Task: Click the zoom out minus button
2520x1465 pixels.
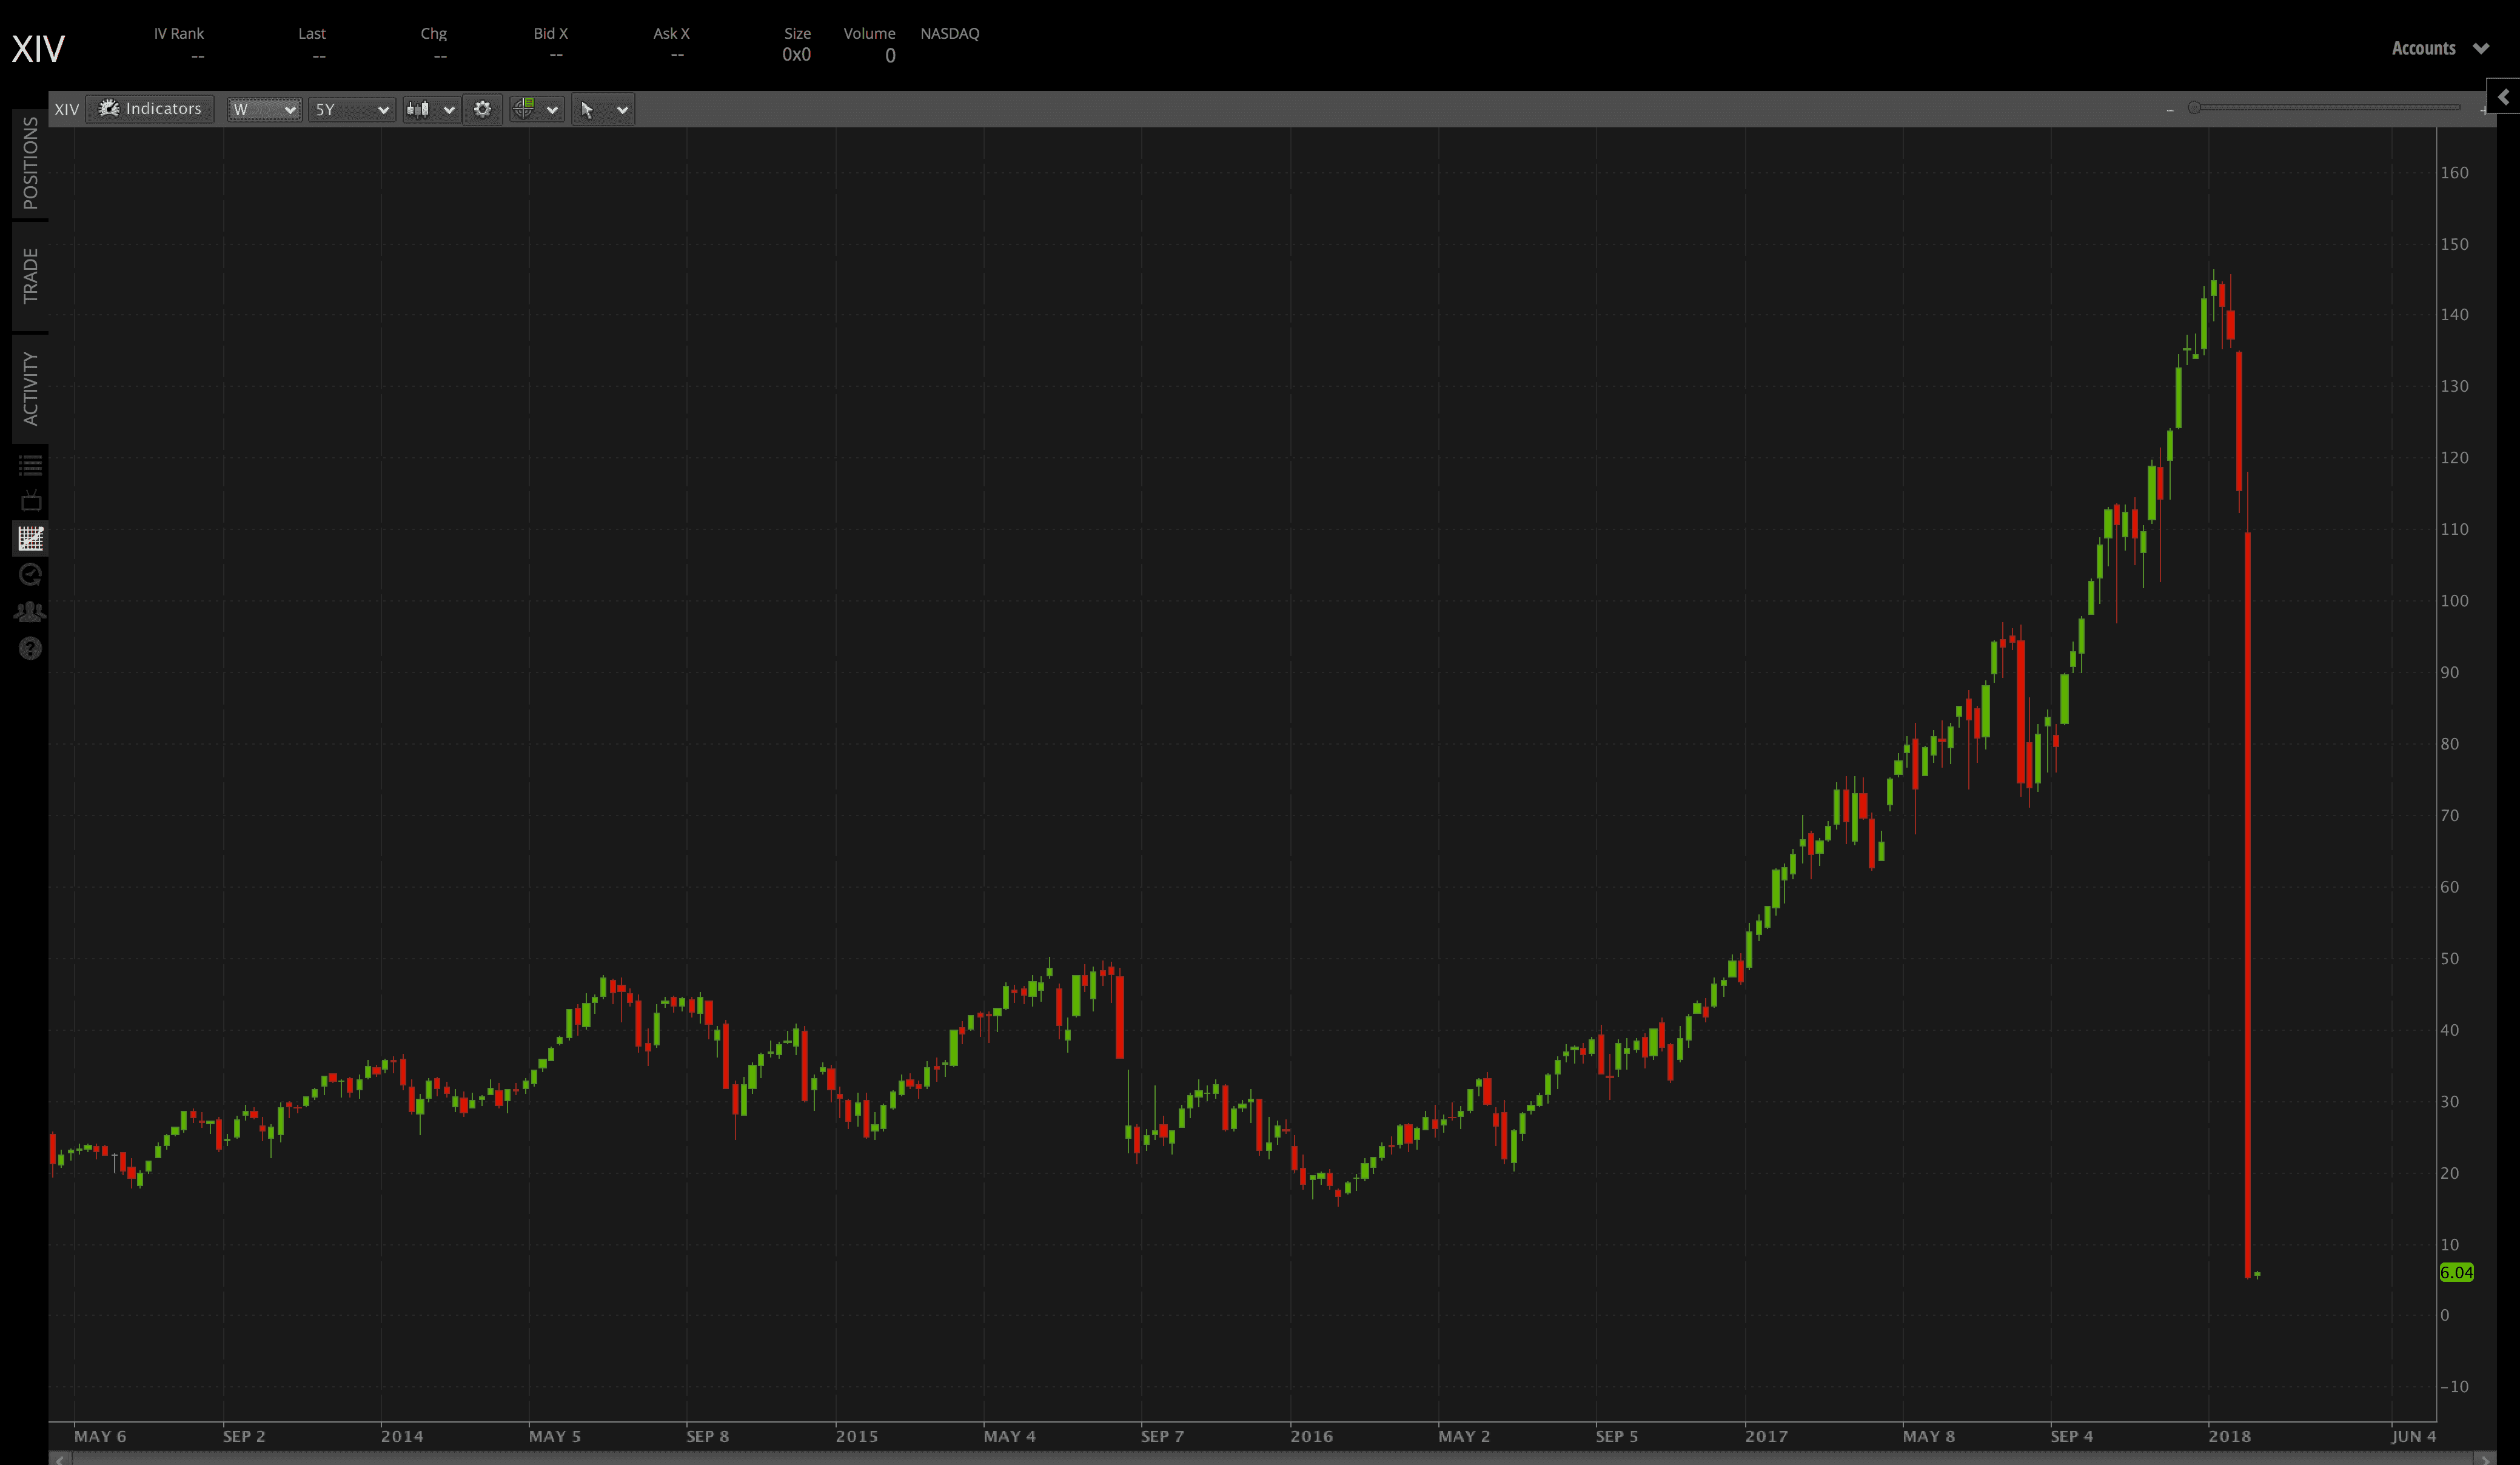Action: pos(2170,110)
